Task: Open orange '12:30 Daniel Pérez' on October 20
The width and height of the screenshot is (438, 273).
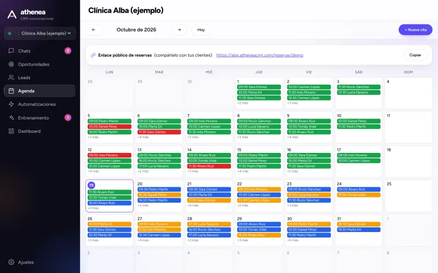Action: click(x=159, y=195)
